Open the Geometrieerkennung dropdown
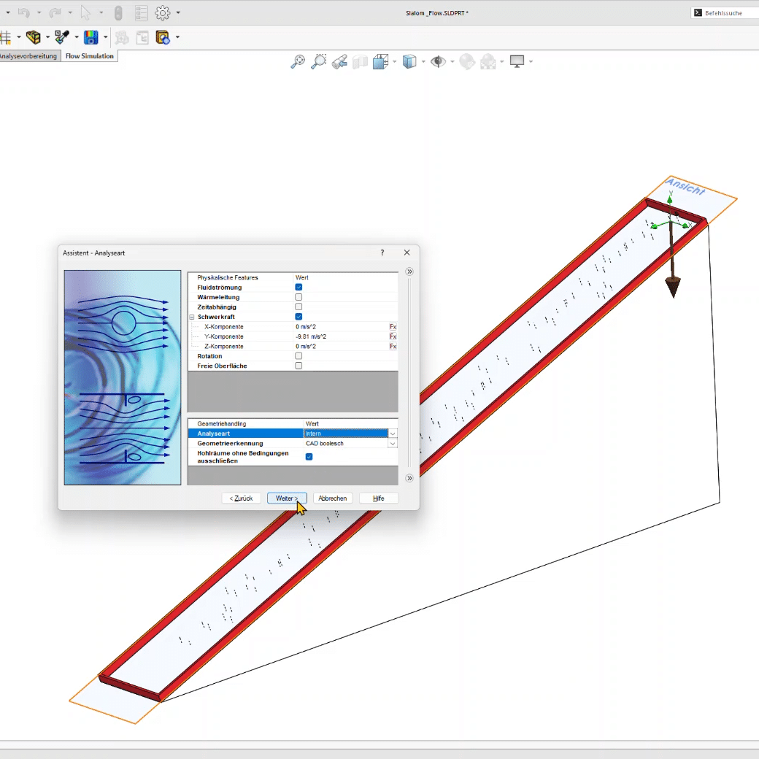 pos(393,444)
